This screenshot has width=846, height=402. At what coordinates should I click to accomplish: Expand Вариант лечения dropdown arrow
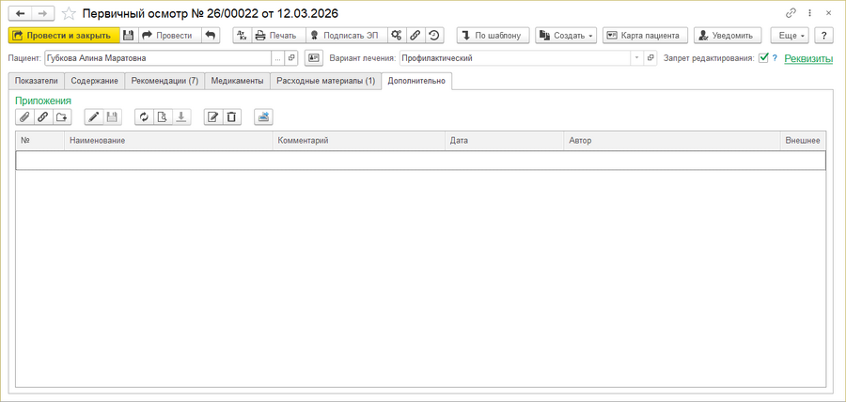(x=637, y=58)
